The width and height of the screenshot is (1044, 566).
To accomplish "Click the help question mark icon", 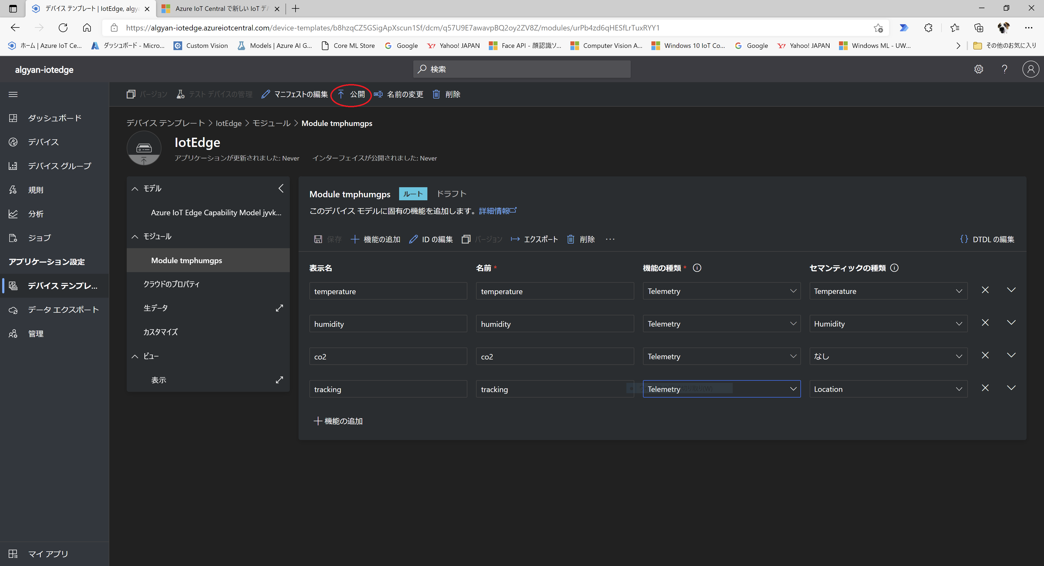I will click(x=1004, y=69).
